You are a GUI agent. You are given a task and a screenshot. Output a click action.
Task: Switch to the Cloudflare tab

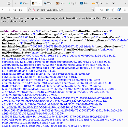95,3
